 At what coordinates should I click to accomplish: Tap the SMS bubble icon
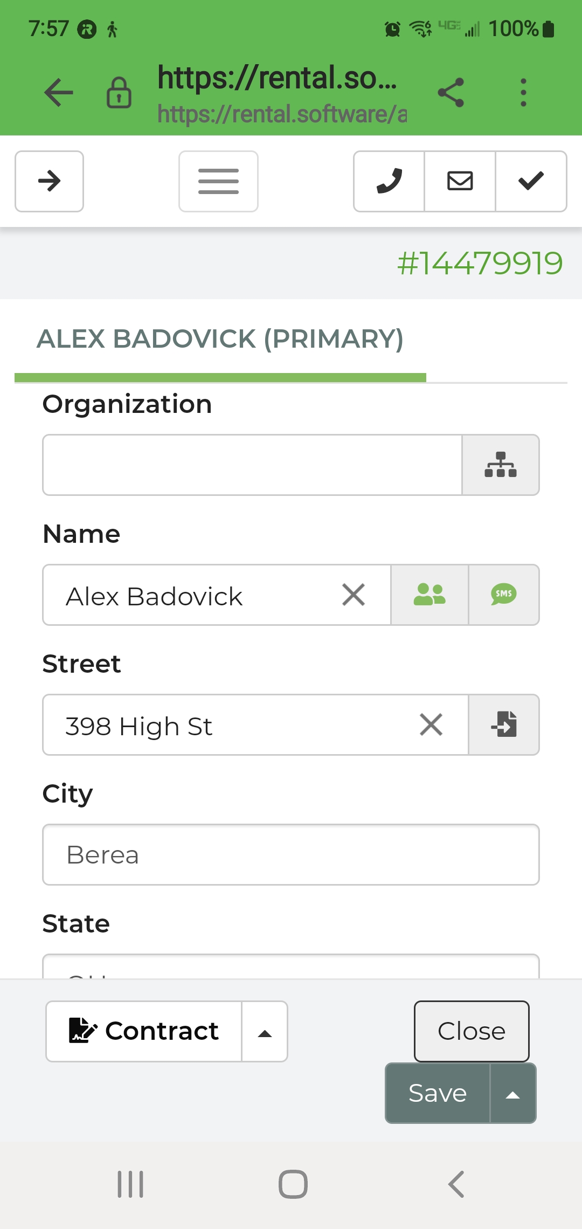click(x=504, y=595)
